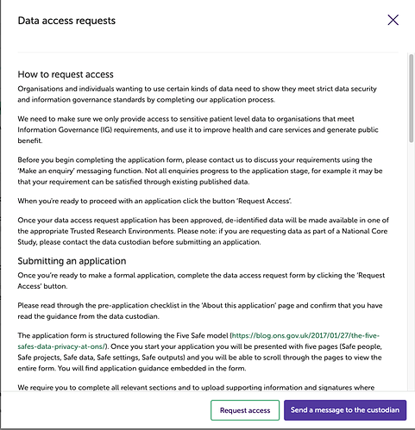
Task: Click the 'Data access requests' dialog title
Action: pyautogui.click(x=66, y=21)
